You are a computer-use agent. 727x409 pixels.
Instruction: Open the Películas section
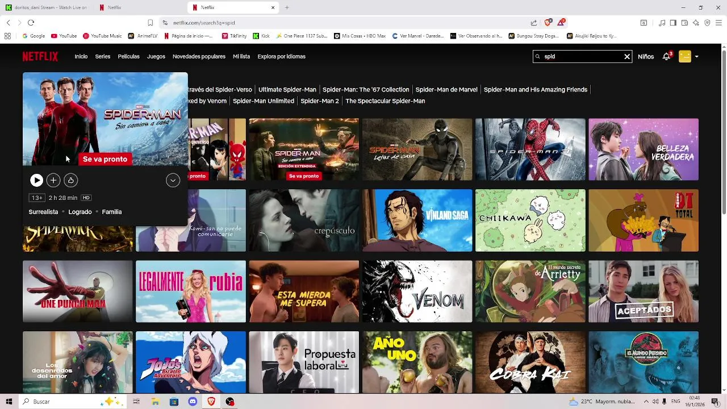point(129,56)
